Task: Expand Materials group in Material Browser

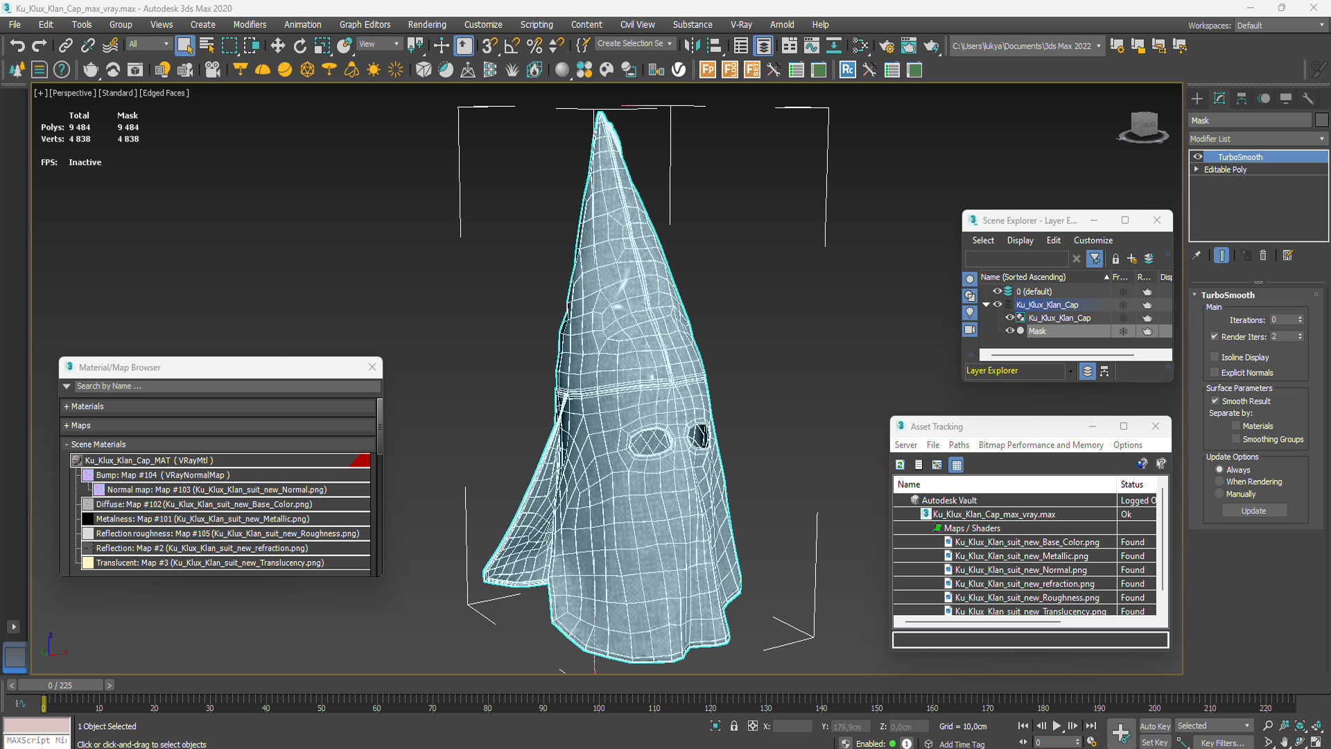Action: point(67,406)
